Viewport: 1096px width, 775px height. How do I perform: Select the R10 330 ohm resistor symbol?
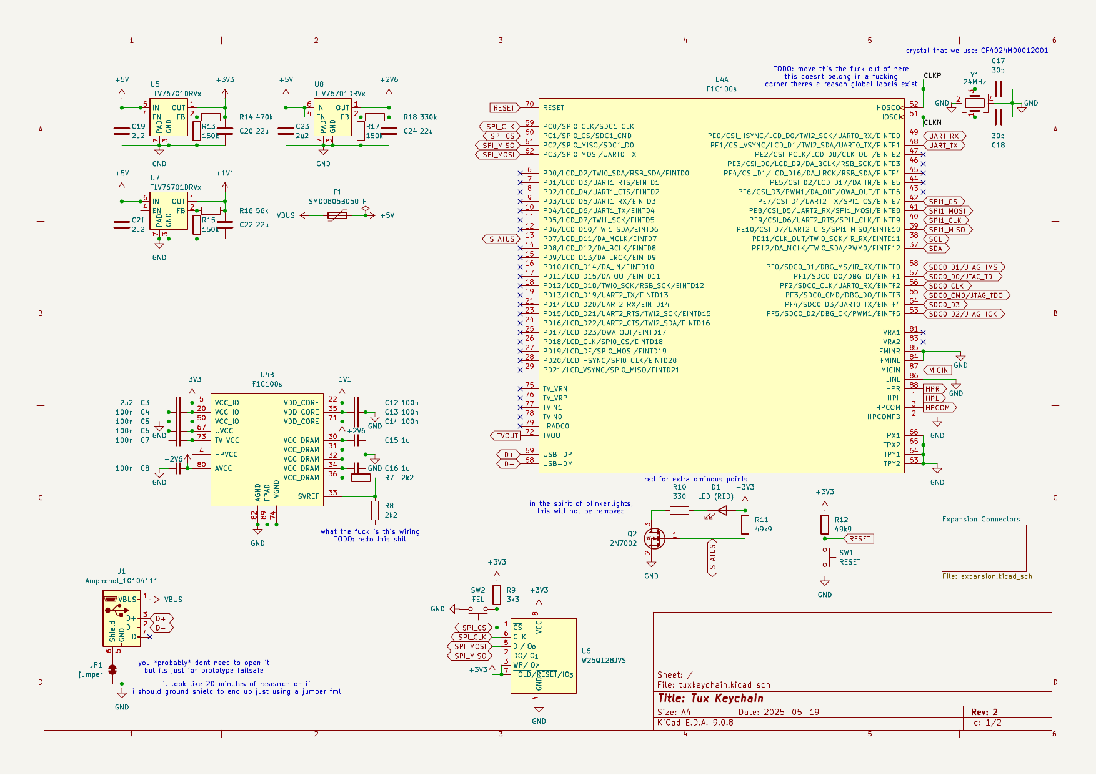point(679,511)
